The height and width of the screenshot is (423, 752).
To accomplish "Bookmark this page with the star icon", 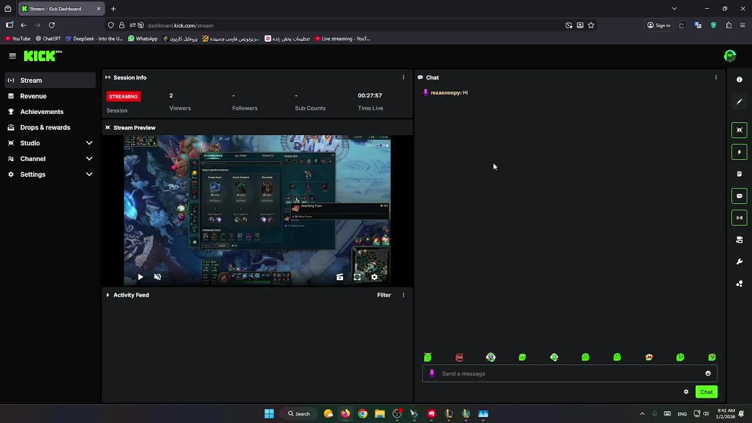I will pos(591,25).
